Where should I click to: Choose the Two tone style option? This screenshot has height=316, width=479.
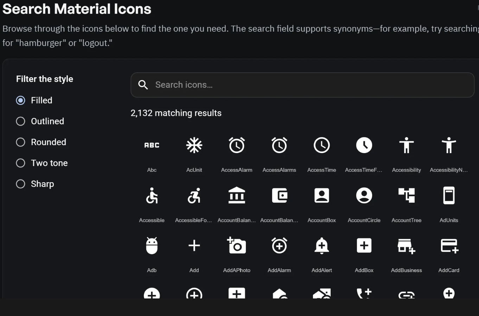point(21,163)
